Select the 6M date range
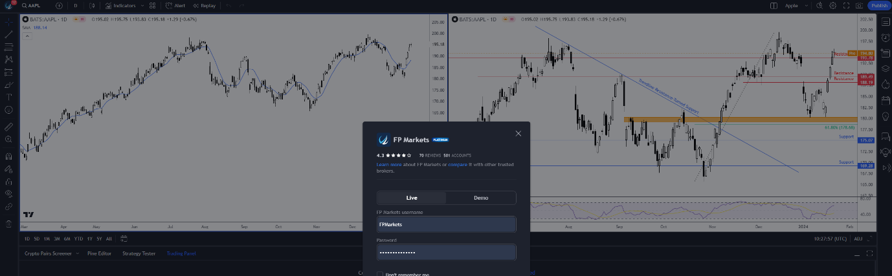Image resolution: width=892 pixels, height=276 pixels. [x=67, y=239]
